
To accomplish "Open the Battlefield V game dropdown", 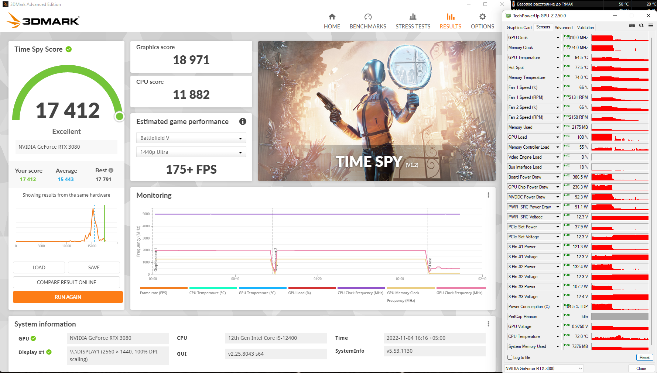I will [191, 138].
